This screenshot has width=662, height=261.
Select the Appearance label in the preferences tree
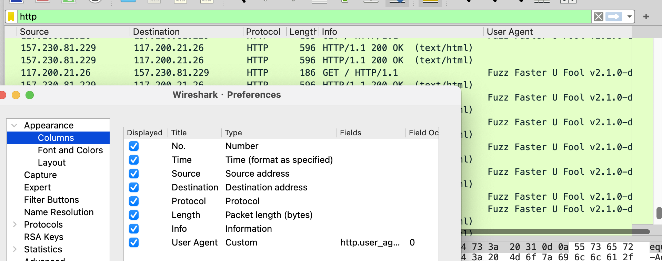tap(49, 125)
